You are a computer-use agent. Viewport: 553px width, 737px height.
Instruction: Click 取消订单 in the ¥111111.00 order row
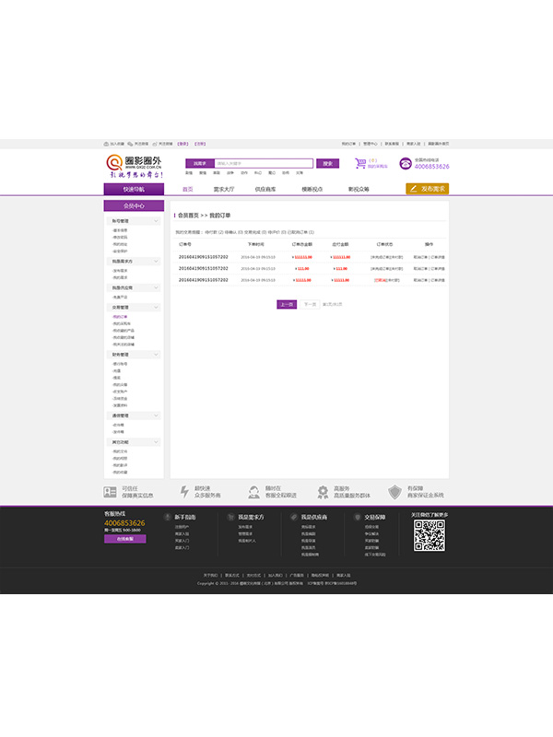tap(420, 257)
